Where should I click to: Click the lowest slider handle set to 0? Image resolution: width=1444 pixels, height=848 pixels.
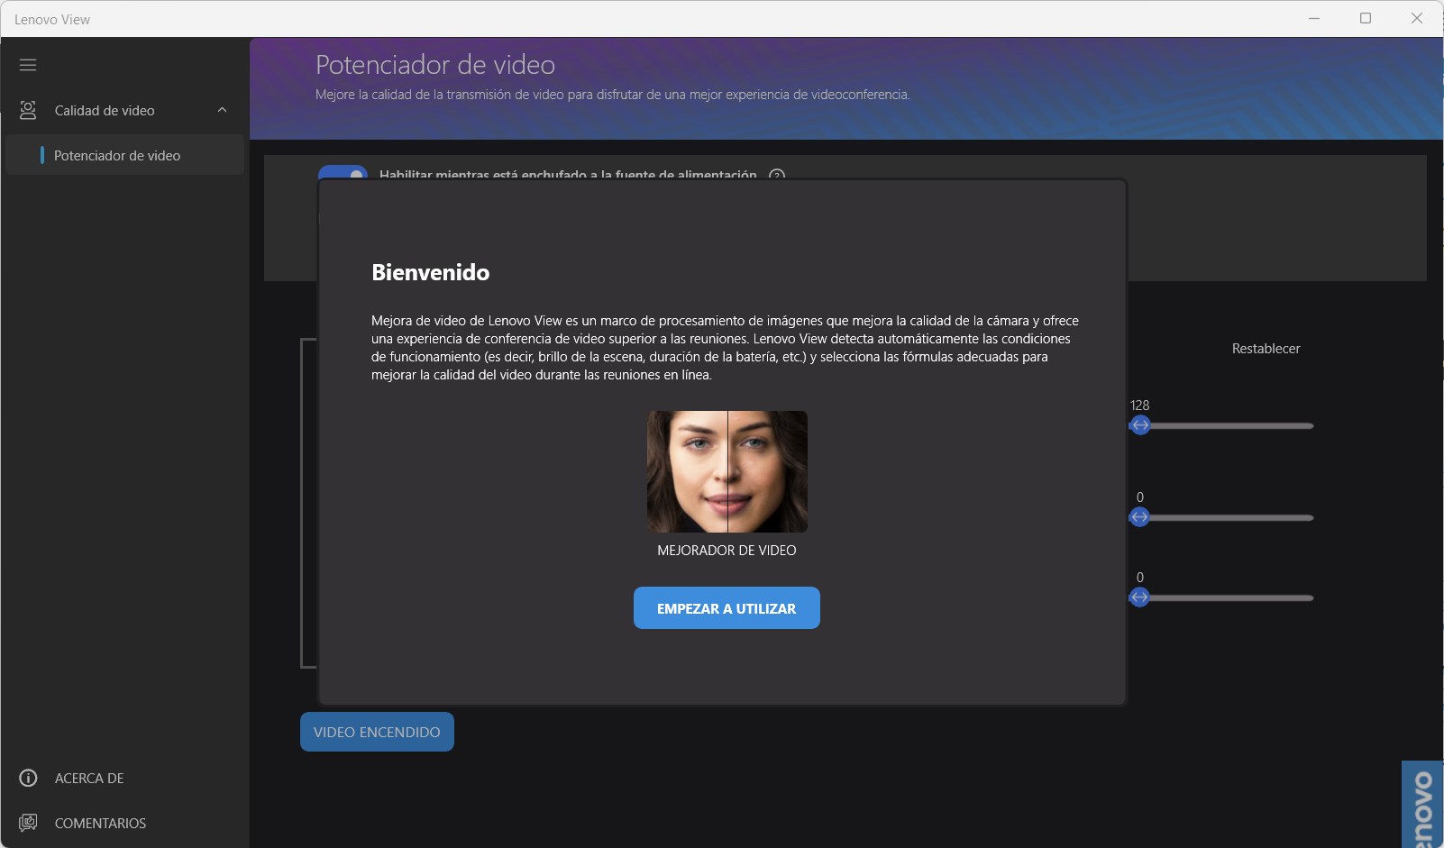pyautogui.click(x=1139, y=597)
